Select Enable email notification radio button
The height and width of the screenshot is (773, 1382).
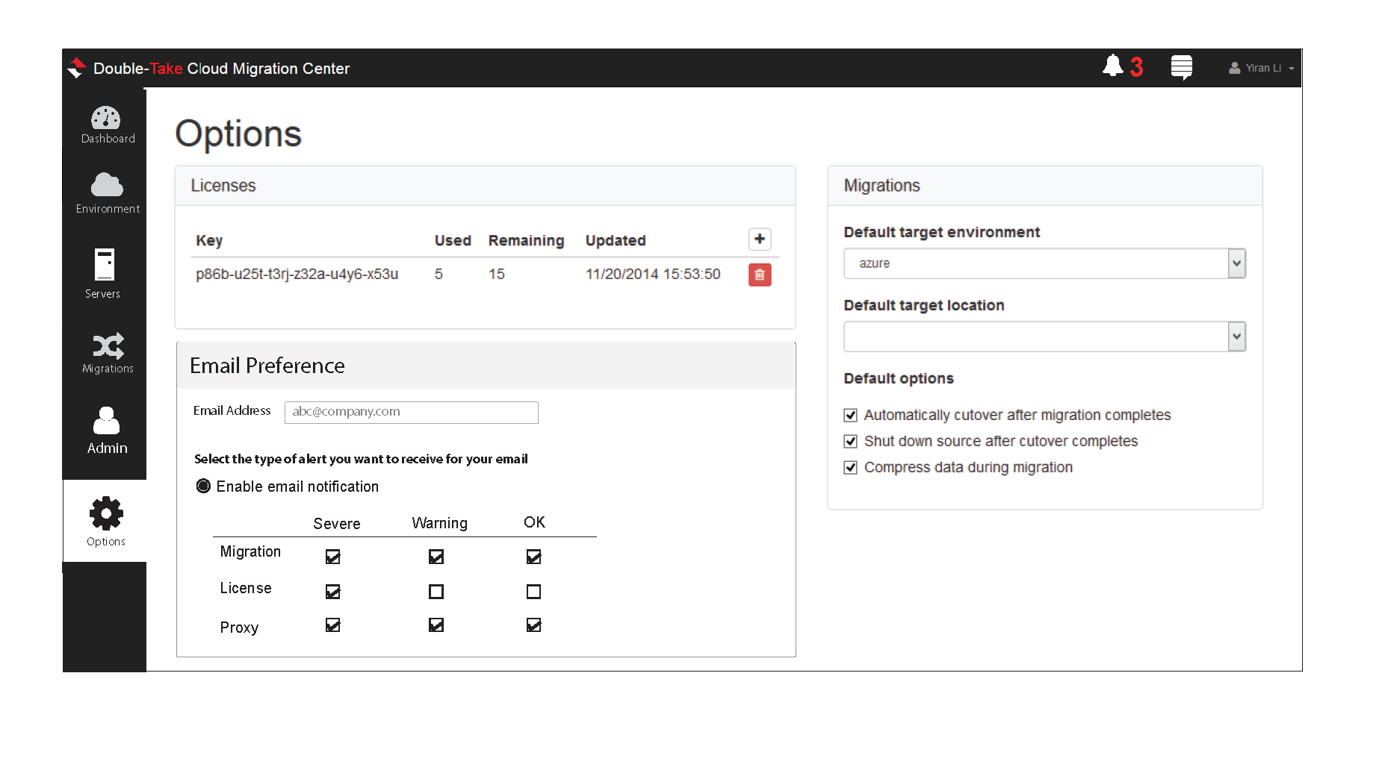pos(203,486)
